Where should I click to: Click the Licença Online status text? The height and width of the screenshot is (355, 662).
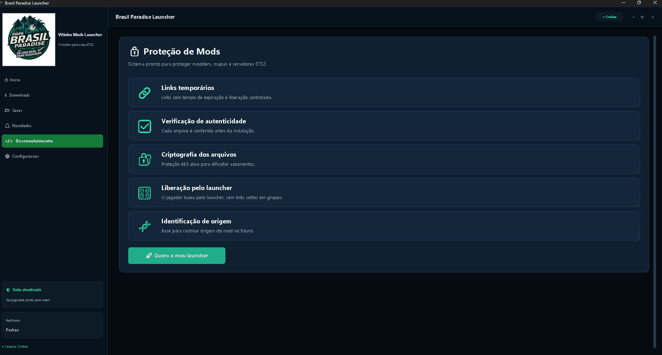pos(16,347)
